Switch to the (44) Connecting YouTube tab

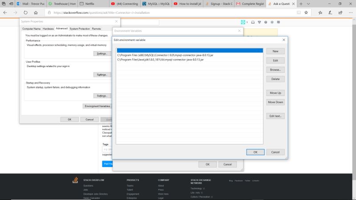coord(125,4)
